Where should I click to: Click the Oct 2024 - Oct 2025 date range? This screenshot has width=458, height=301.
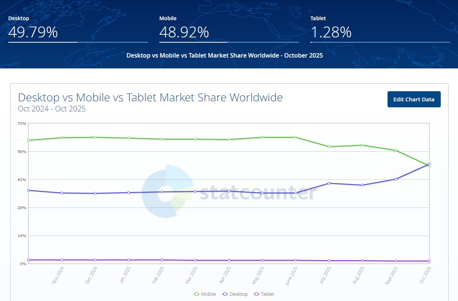click(52, 109)
